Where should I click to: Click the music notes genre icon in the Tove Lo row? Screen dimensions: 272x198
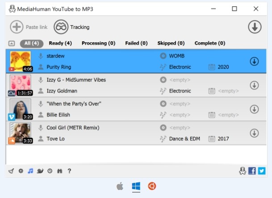163,139
